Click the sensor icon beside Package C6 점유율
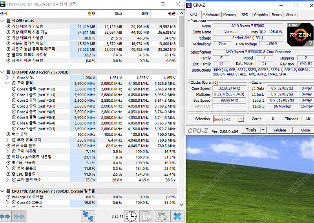Screen dimensions: 314x223 [8, 197]
